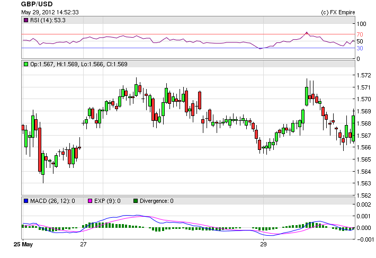Click the RSI 100 axis label
The height and width of the screenshot is (258, 376).
tap(361, 24)
